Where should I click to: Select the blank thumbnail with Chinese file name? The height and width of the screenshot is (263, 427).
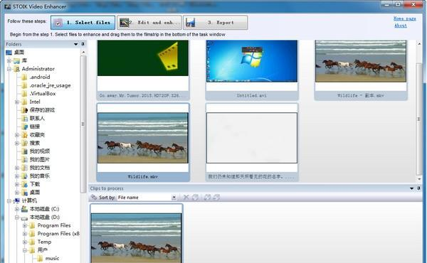(252, 142)
